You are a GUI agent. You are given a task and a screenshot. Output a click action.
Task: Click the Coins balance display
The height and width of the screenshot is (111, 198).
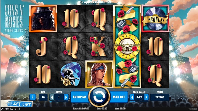point(160,97)
